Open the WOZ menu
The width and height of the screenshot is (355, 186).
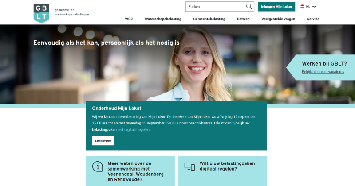coord(129,19)
